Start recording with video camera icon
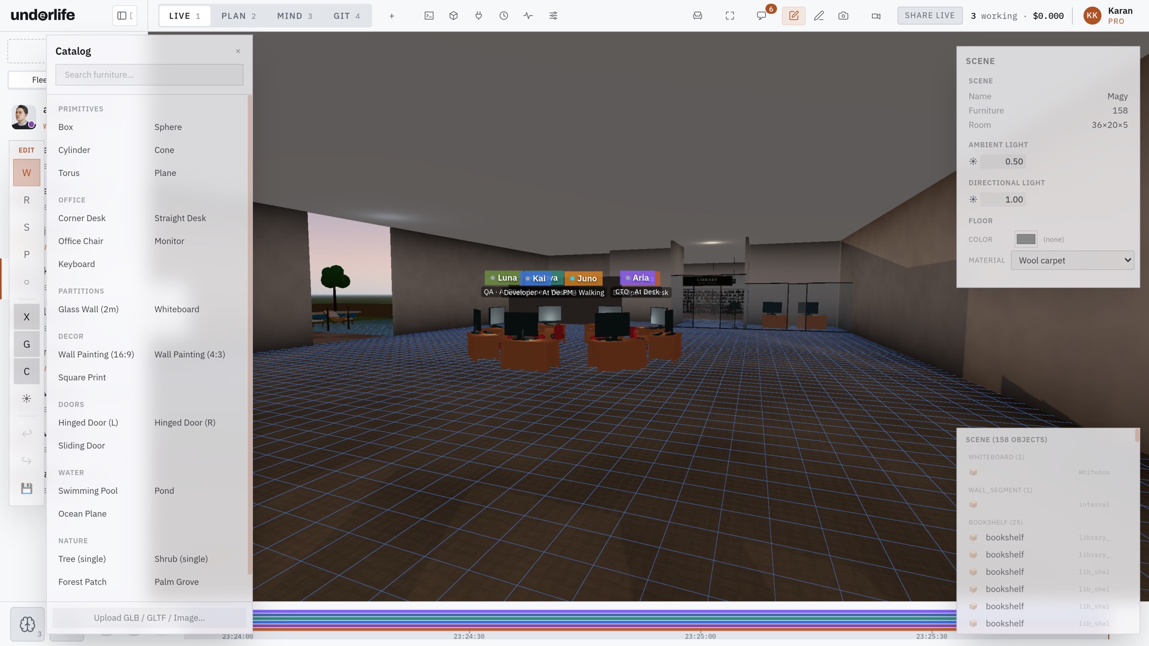 pyautogui.click(x=876, y=16)
